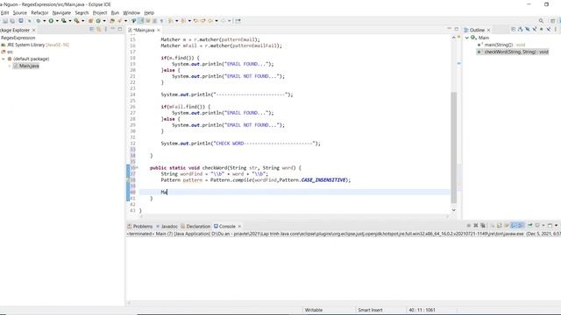Toggle Show Console When Output Changes

click(x=514, y=226)
